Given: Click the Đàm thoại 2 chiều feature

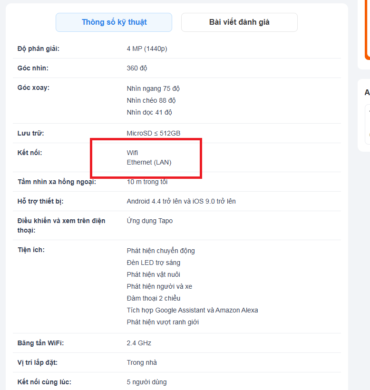Looking at the screenshot, I should coord(154,298).
